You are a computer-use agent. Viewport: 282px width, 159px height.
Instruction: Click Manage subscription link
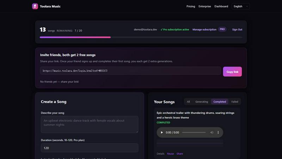click(204, 30)
